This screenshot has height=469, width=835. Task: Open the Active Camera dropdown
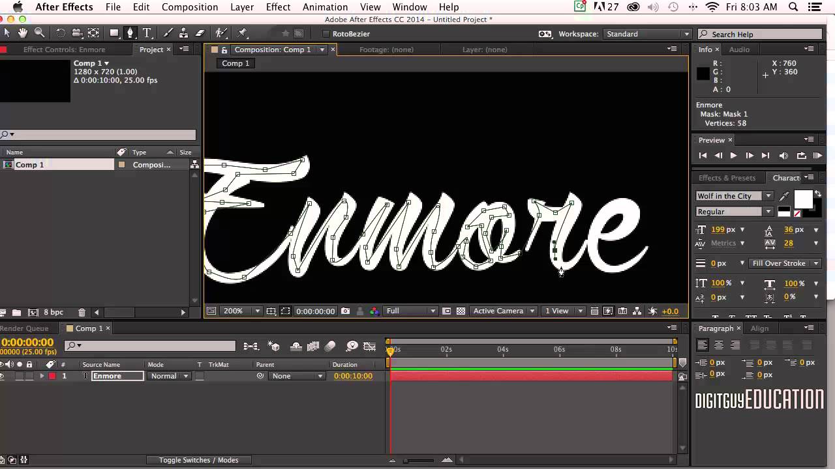(x=504, y=311)
